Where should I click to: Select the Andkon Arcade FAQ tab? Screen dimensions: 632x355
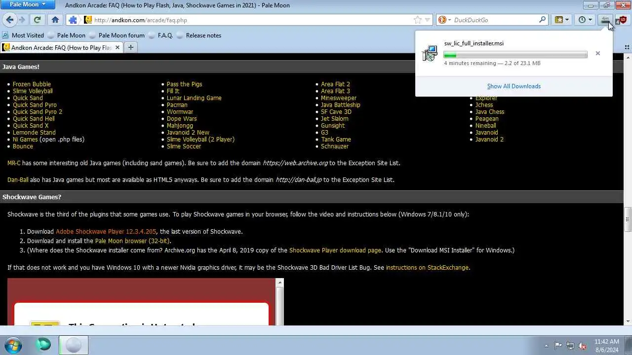pos(61,47)
